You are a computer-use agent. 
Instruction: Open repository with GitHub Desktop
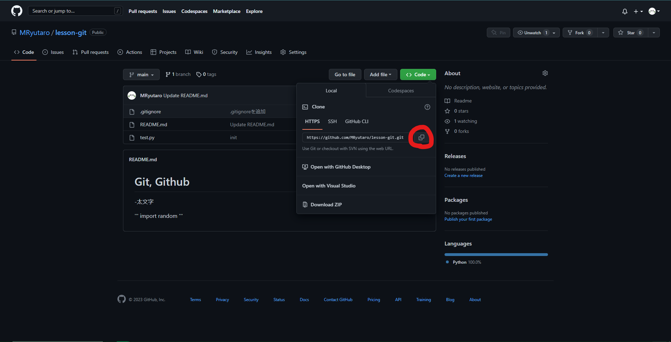341,167
